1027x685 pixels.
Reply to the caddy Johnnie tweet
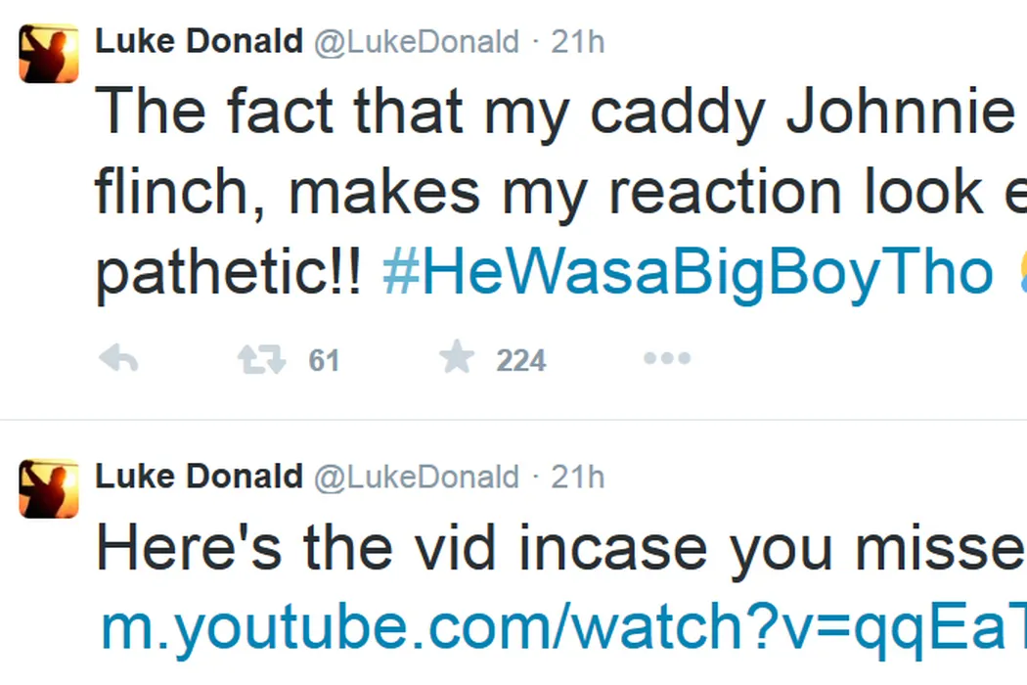118,360
